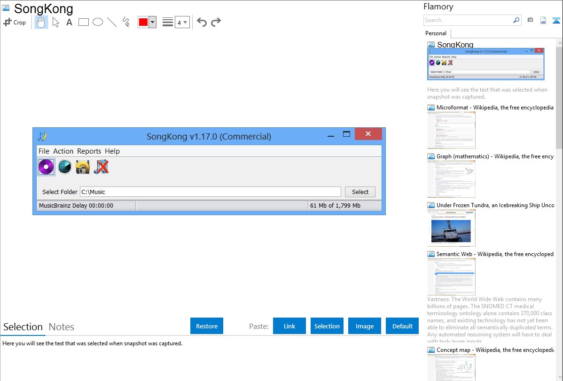This screenshot has height=381, width=563.
Task: Open Concept map snapshot thumbnail
Action: pyautogui.click(x=451, y=367)
